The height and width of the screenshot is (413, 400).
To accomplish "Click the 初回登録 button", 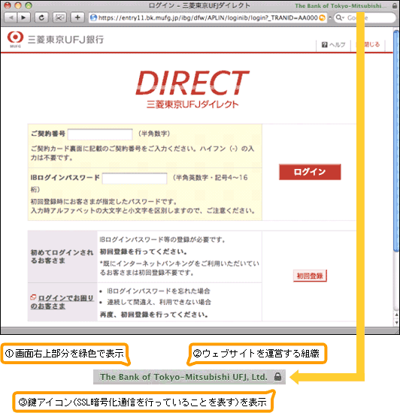I will (x=310, y=276).
